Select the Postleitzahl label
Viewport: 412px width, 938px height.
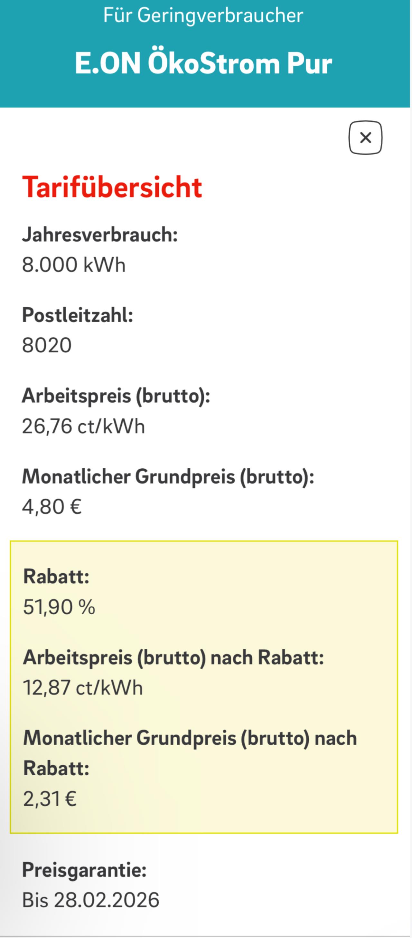pos(78,315)
